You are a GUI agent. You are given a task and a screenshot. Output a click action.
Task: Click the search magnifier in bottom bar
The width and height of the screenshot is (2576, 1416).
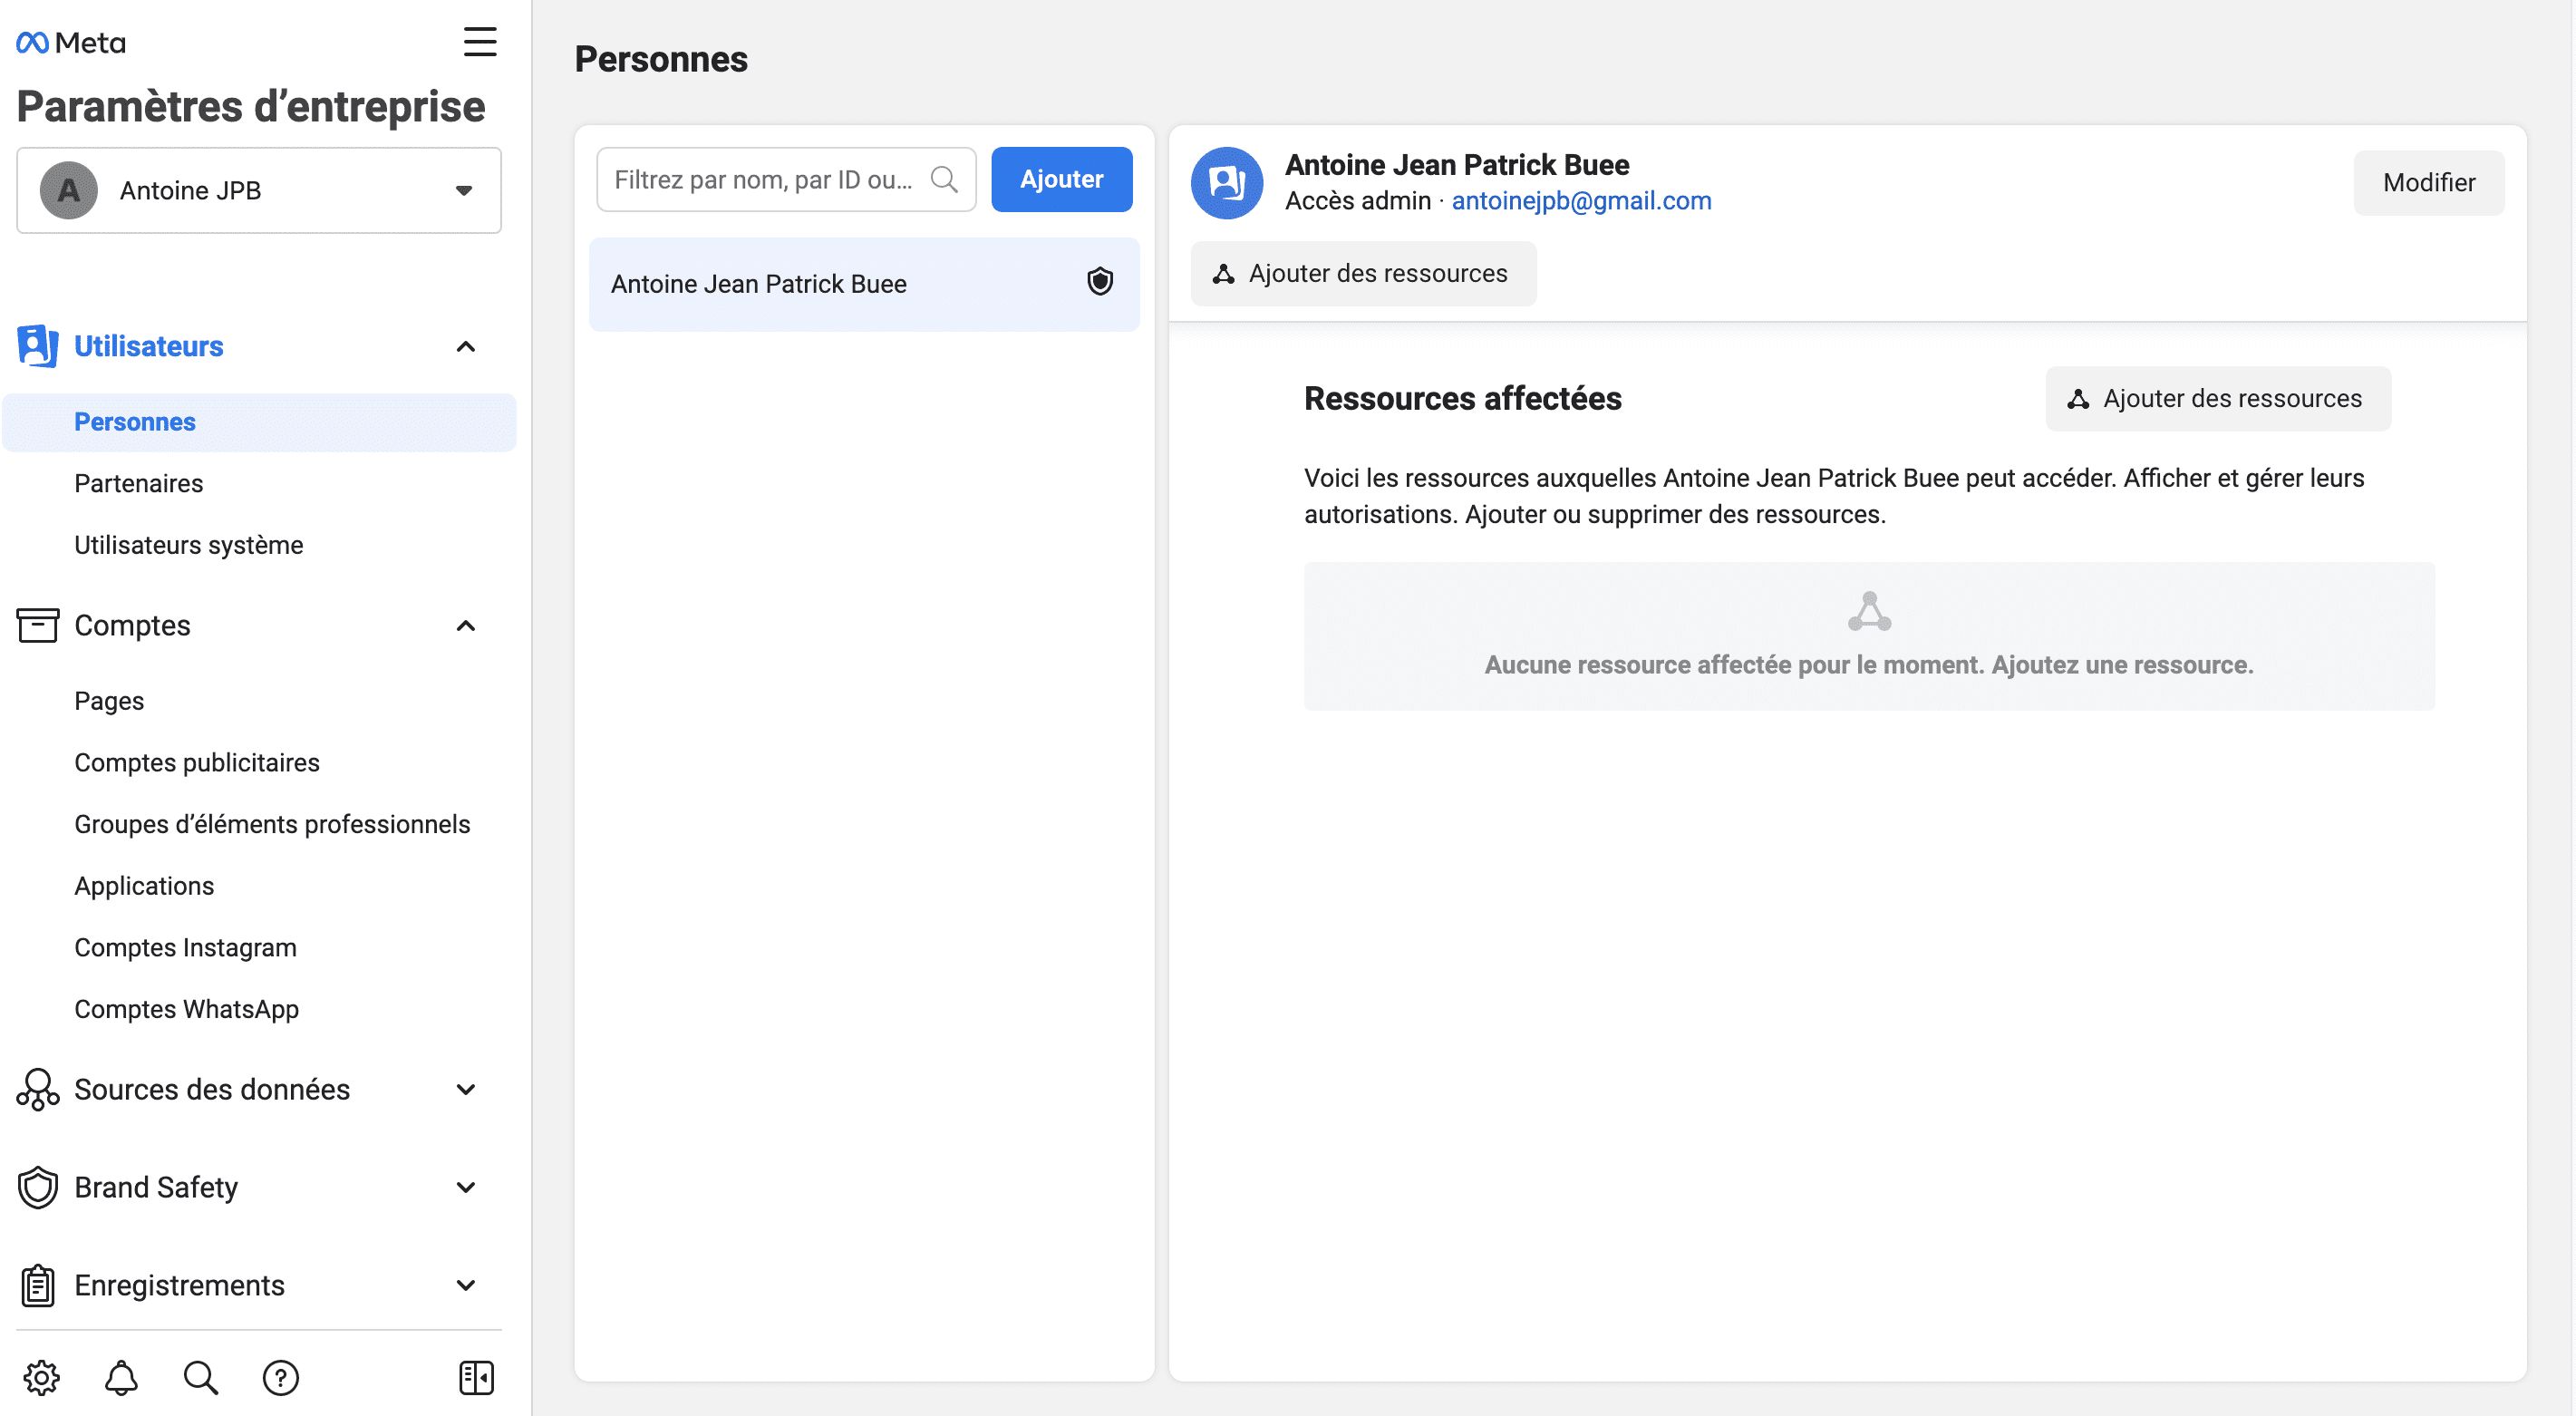[201, 1377]
